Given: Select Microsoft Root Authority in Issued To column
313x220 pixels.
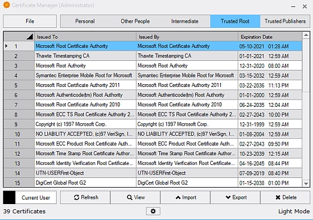Looking at the screenshot, I should tap(85, 65).
